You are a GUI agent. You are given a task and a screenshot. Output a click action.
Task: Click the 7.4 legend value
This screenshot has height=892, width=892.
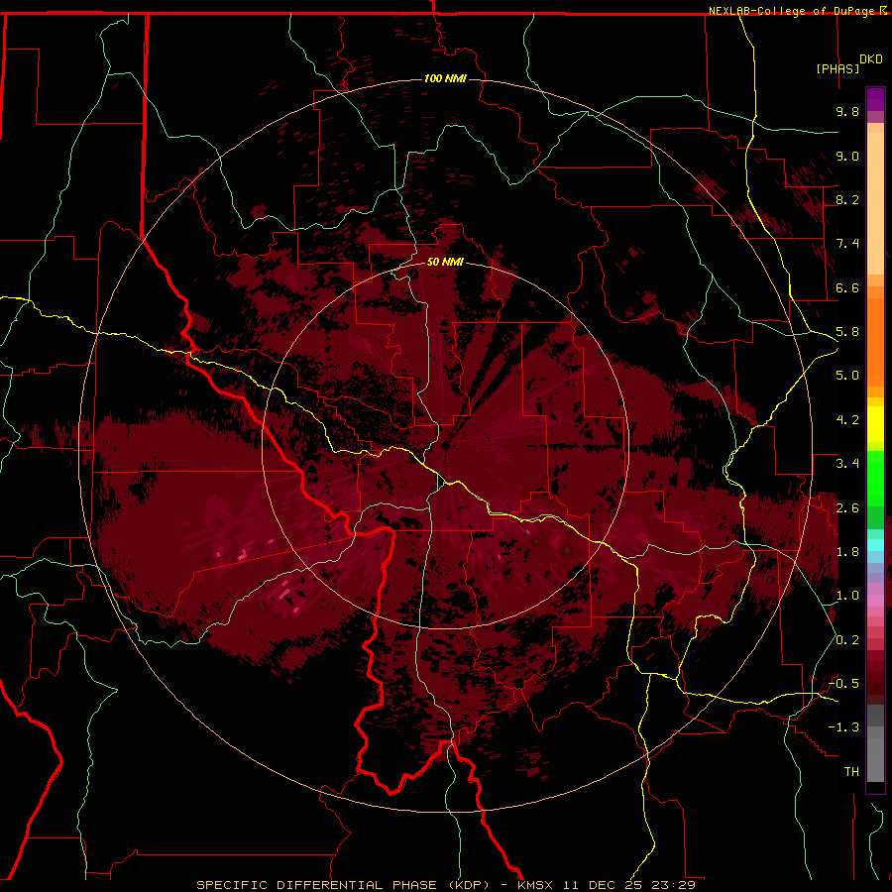click(x=847, y=244)
